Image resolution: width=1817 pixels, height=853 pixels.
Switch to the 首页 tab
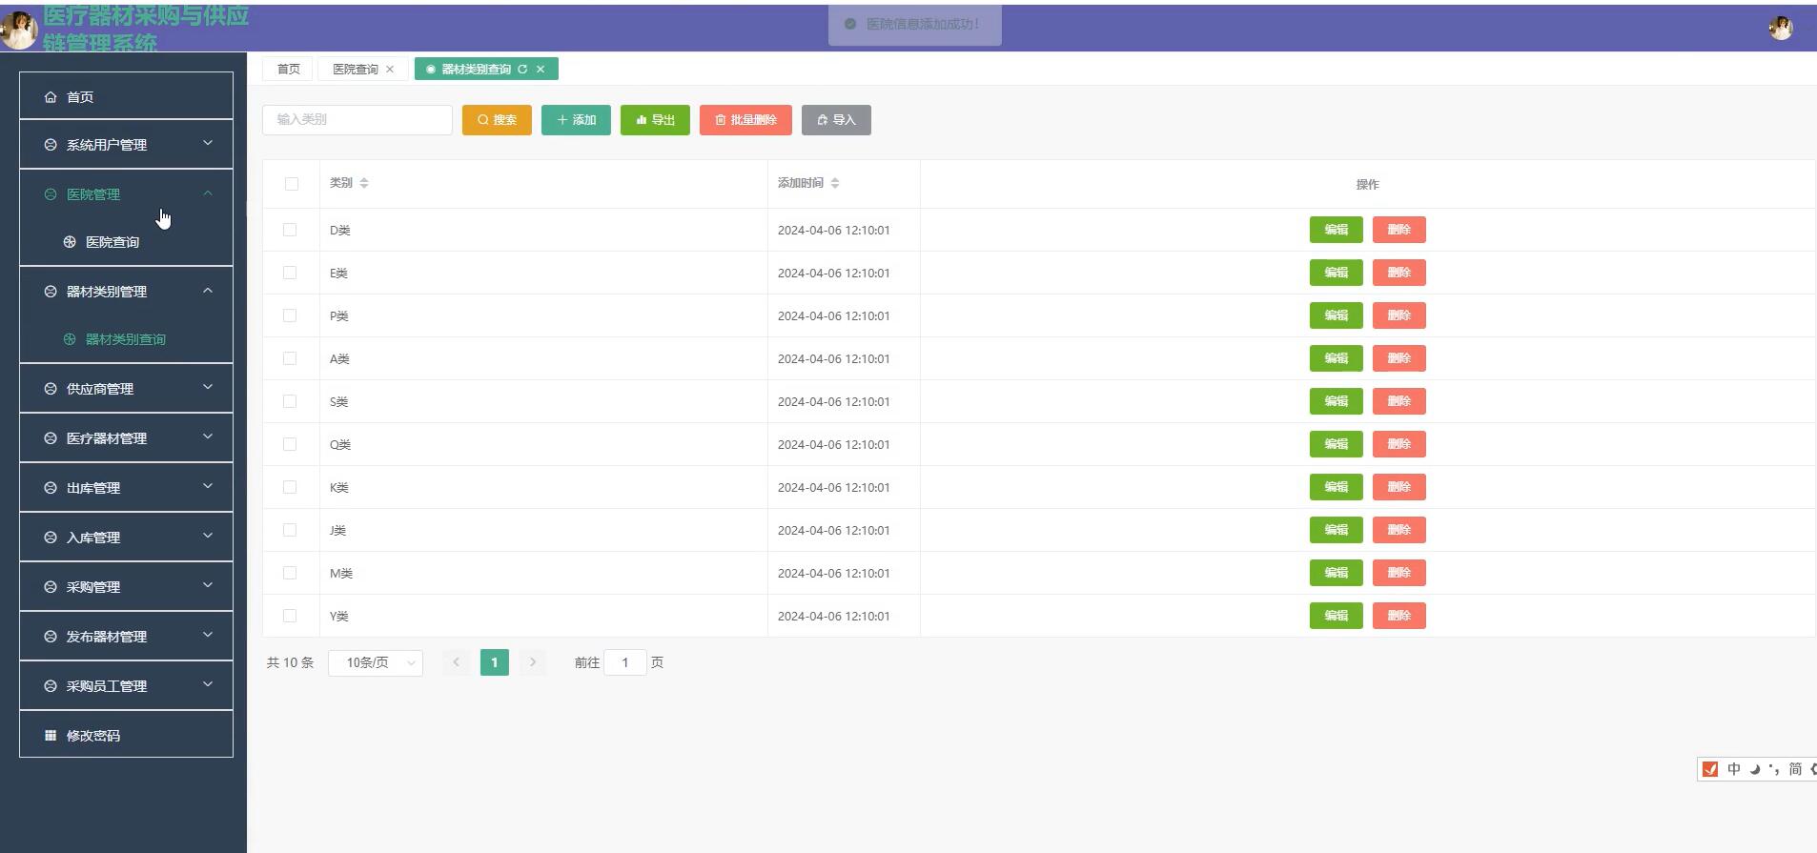coord(288,69)
